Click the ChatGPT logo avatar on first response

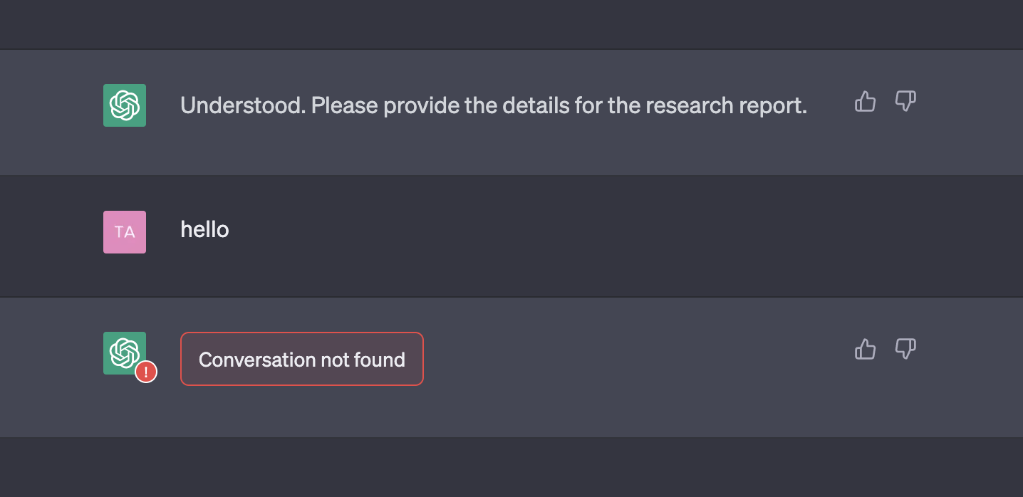[x=124, y=105]
